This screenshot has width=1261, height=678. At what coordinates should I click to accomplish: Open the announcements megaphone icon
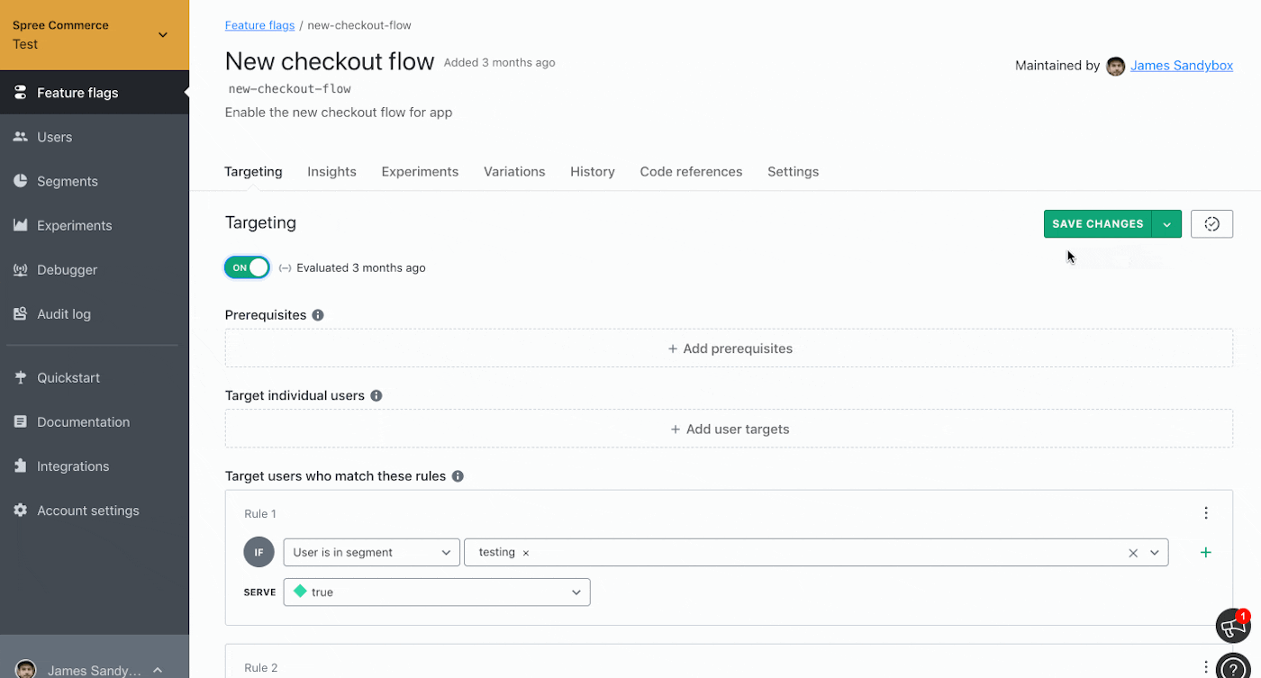[x=1231, y=626]
